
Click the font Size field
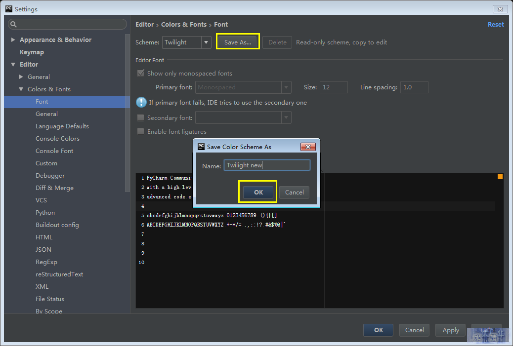334,87
